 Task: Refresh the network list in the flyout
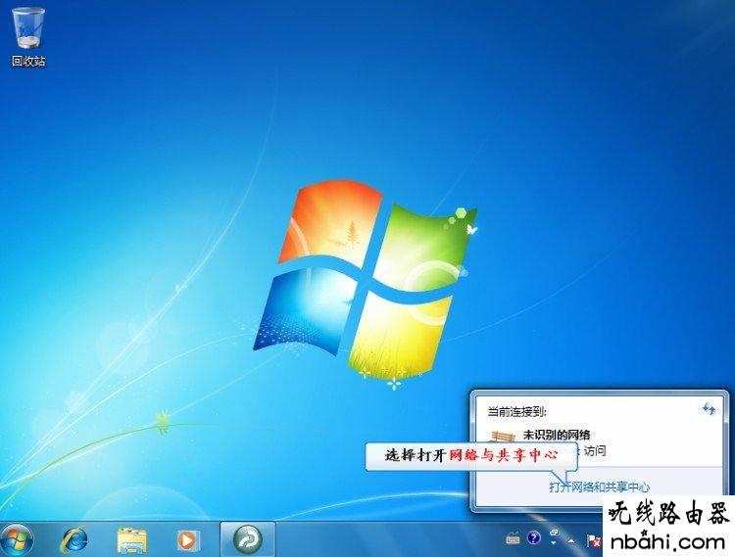tap(709, 409)
